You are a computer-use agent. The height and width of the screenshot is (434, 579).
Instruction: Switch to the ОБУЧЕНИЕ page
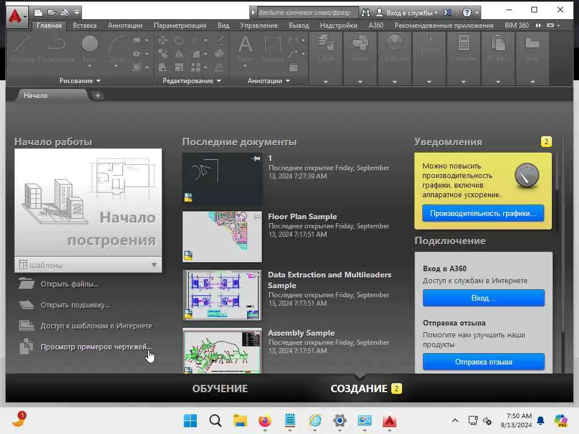220,389
